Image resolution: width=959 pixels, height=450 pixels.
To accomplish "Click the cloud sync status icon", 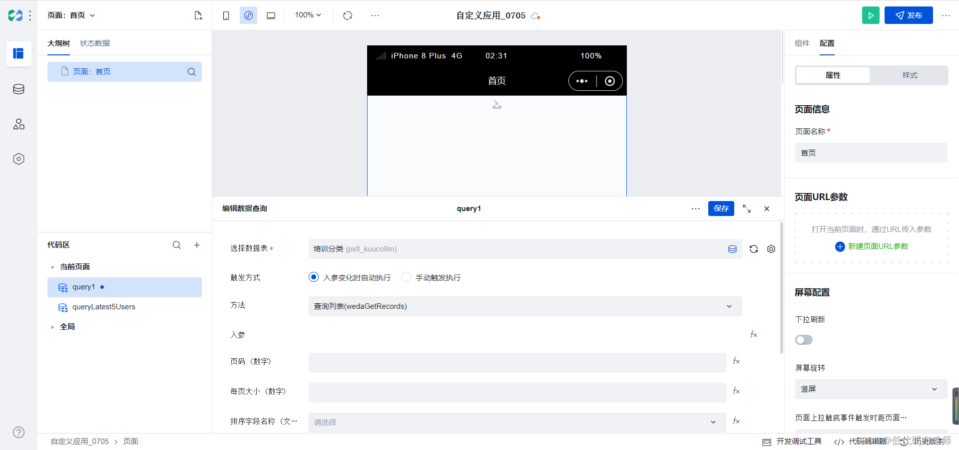I will pos(535,16).
